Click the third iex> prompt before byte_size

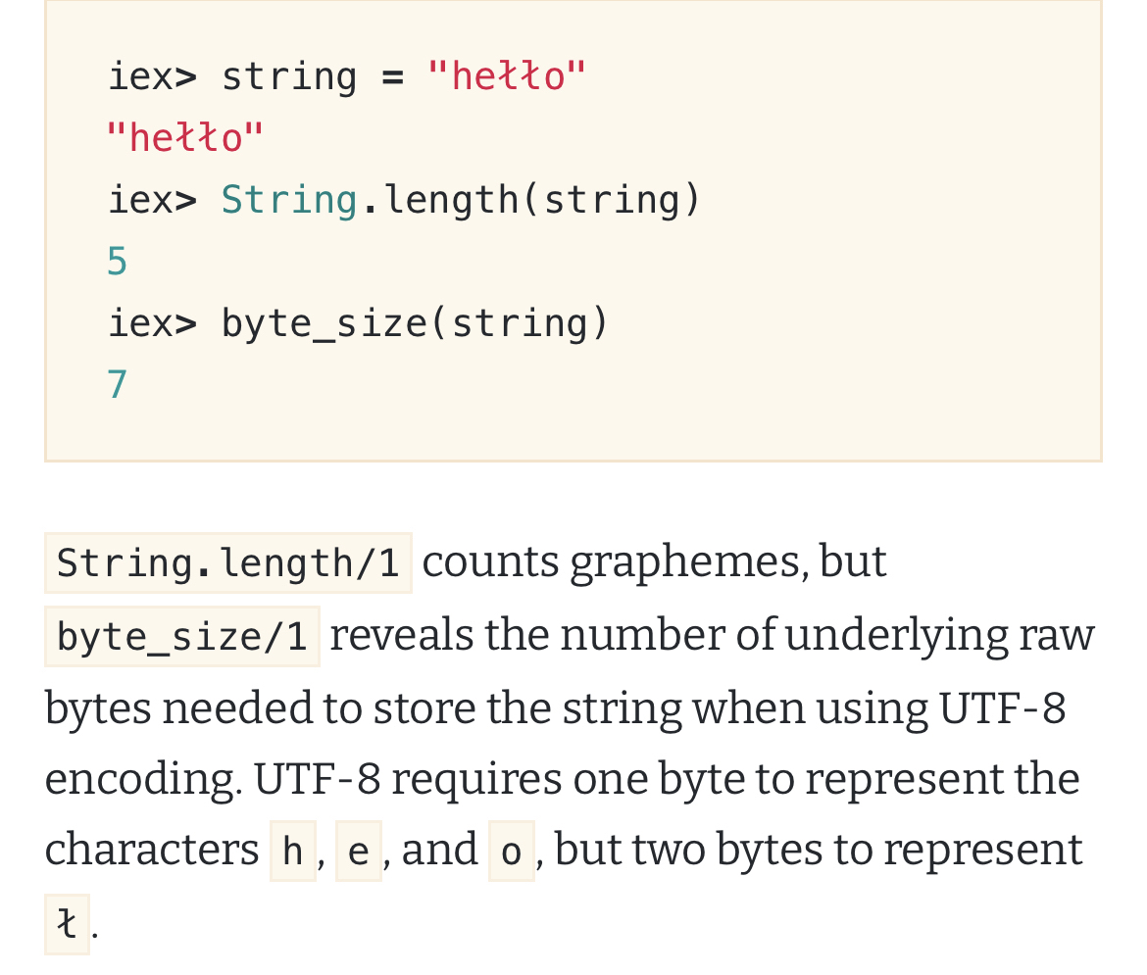tap(152, 323)
